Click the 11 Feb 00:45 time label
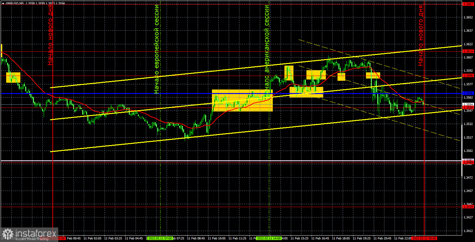Image resolution: width=475 pixels, height=242 pixels. coord(73,238)
